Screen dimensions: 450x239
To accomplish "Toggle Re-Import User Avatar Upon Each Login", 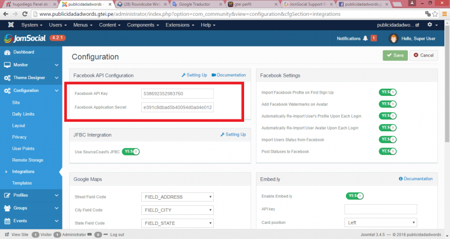I will click(x=388, y=128).
